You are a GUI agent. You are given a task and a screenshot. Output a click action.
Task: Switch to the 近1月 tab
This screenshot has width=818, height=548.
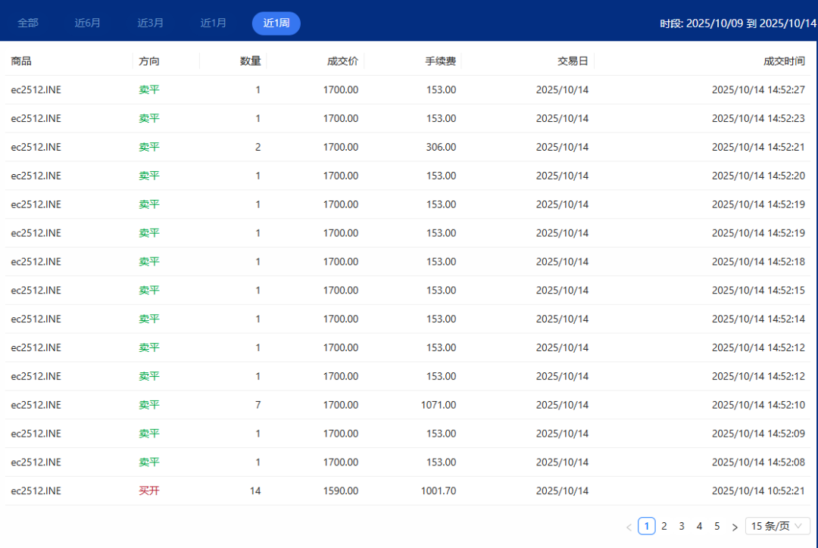click(x=214, y=23)
